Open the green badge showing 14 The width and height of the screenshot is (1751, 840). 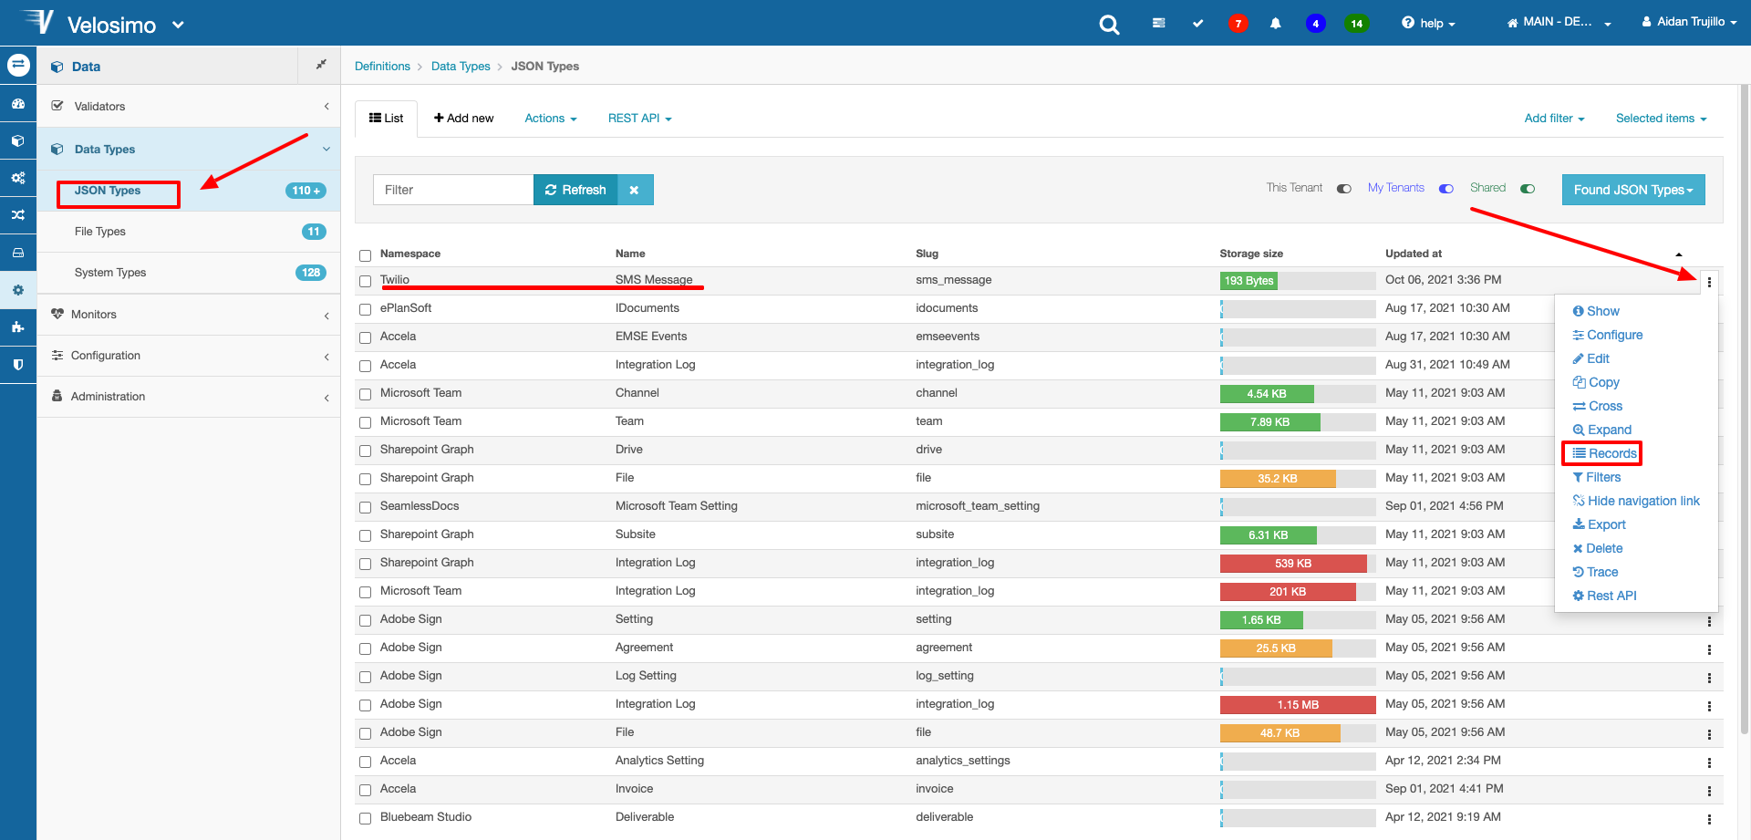[1356, 24]
